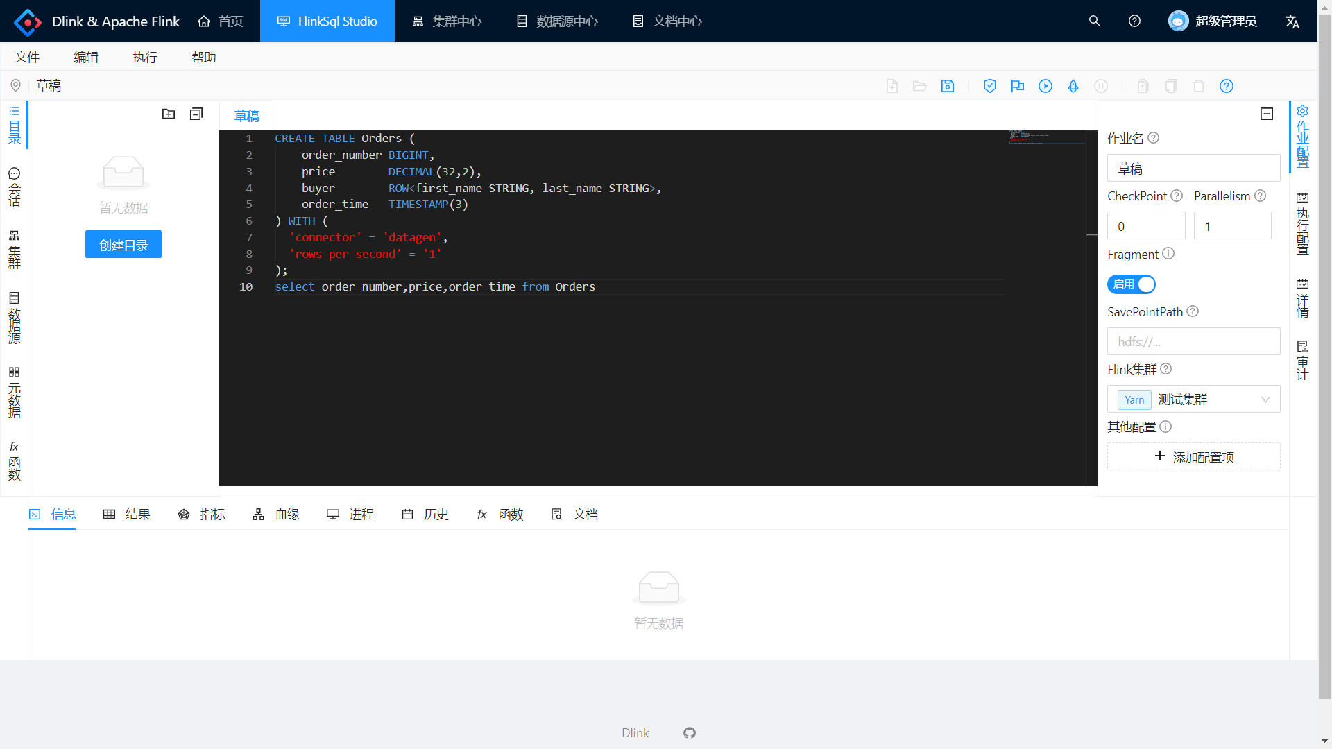Open the 执行 menu
This screenshot has width=1332, height=749.
coord(145,57)
